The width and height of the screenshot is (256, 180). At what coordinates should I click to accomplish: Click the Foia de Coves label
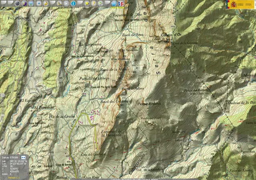240,170
